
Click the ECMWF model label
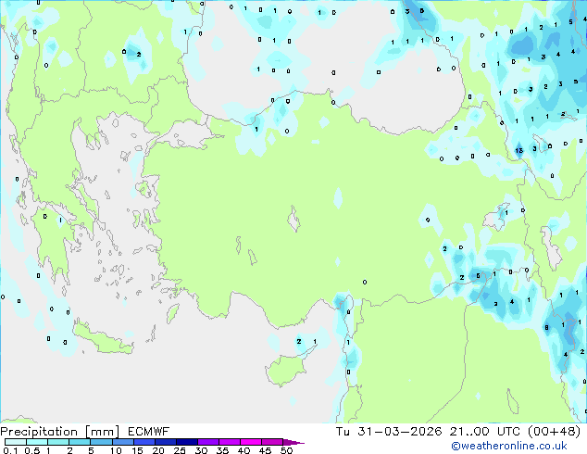[148, 432]
